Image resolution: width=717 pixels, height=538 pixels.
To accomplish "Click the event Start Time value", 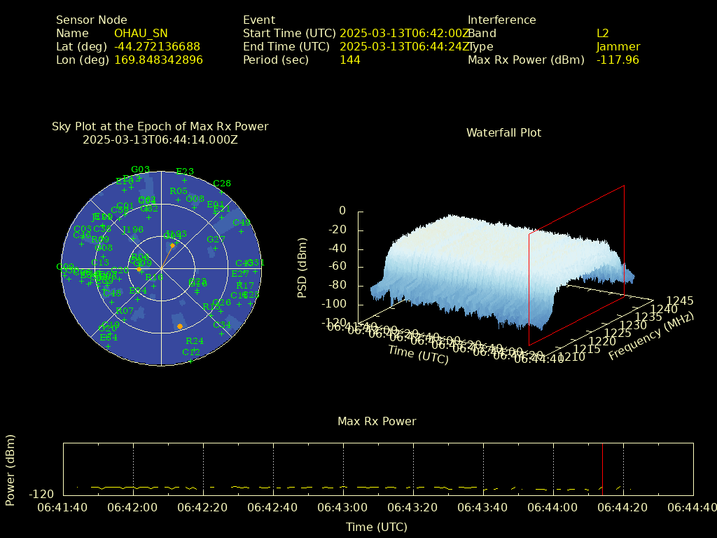I will (404, 33).
